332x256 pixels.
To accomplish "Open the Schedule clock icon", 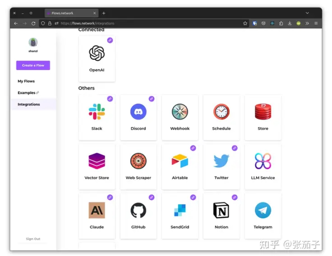I will click(x=221, y=111).
